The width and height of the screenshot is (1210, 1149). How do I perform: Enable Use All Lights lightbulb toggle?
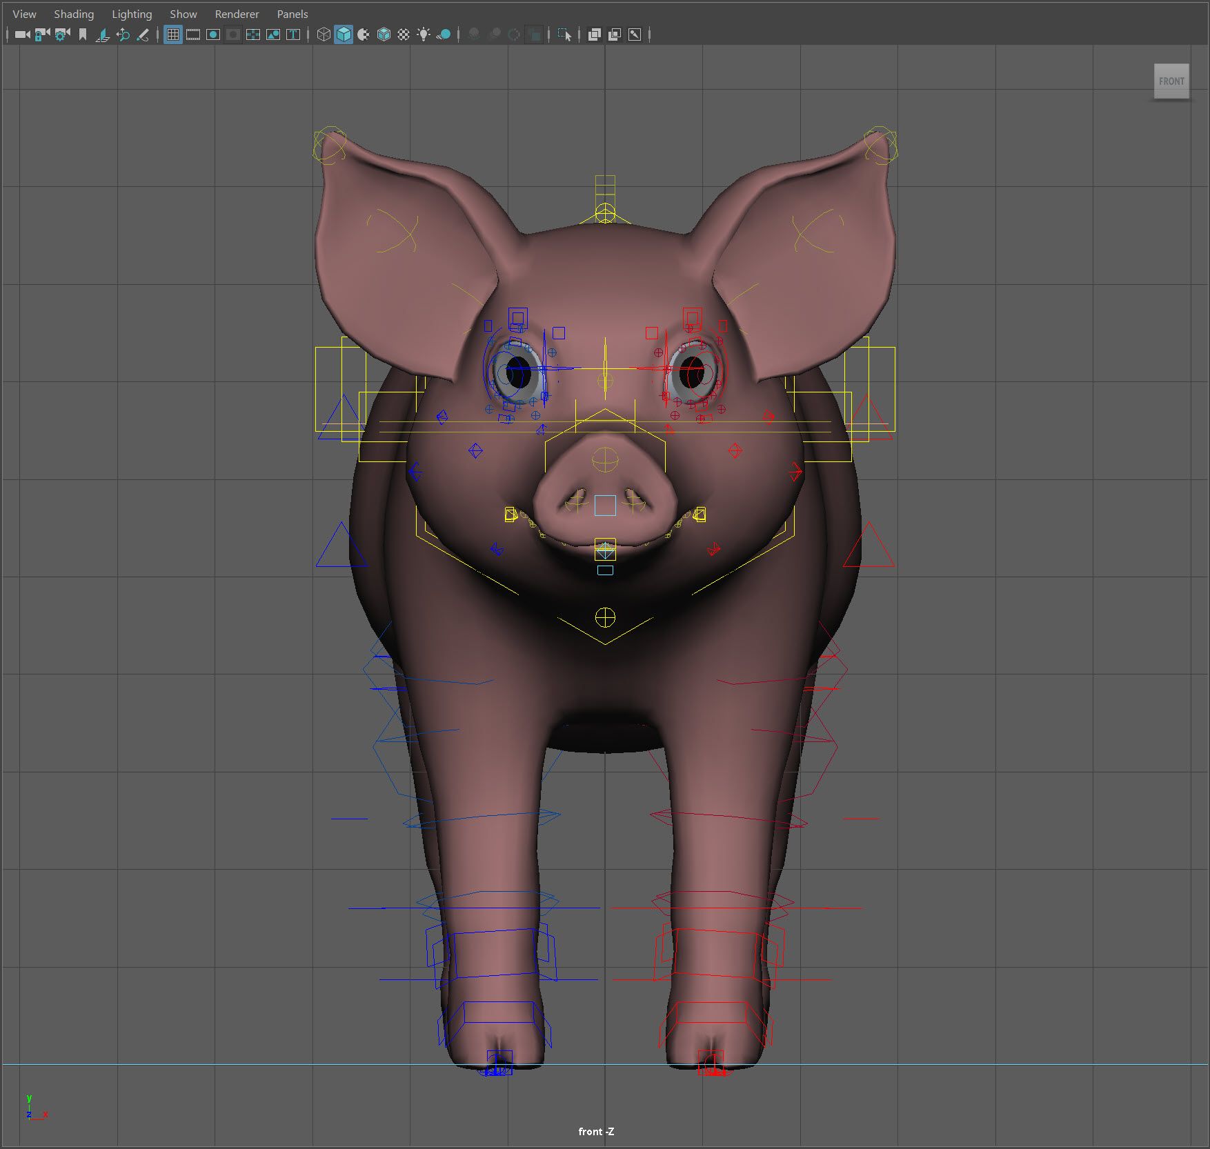point(424,34)
